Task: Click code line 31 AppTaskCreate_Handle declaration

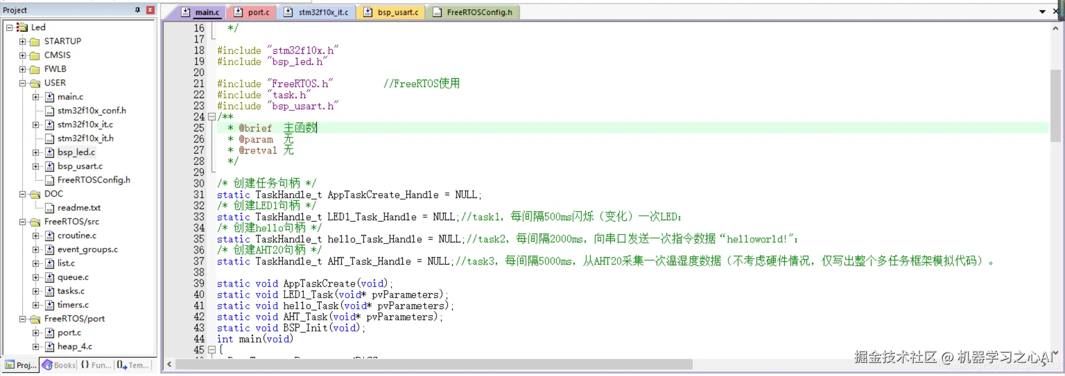Action: click(349, 195)
